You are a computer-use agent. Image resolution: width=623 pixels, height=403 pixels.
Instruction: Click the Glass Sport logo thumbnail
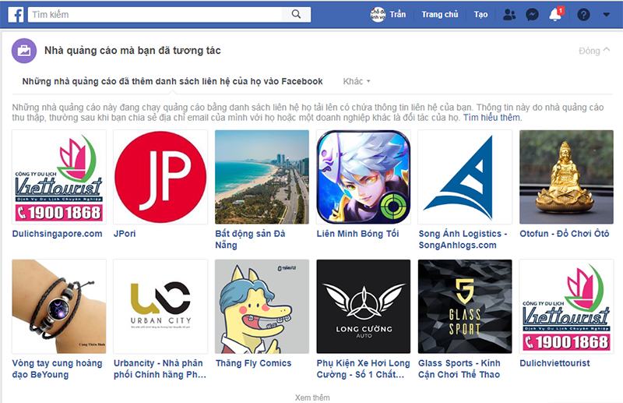pyautogui.click(x=465, y=306)
